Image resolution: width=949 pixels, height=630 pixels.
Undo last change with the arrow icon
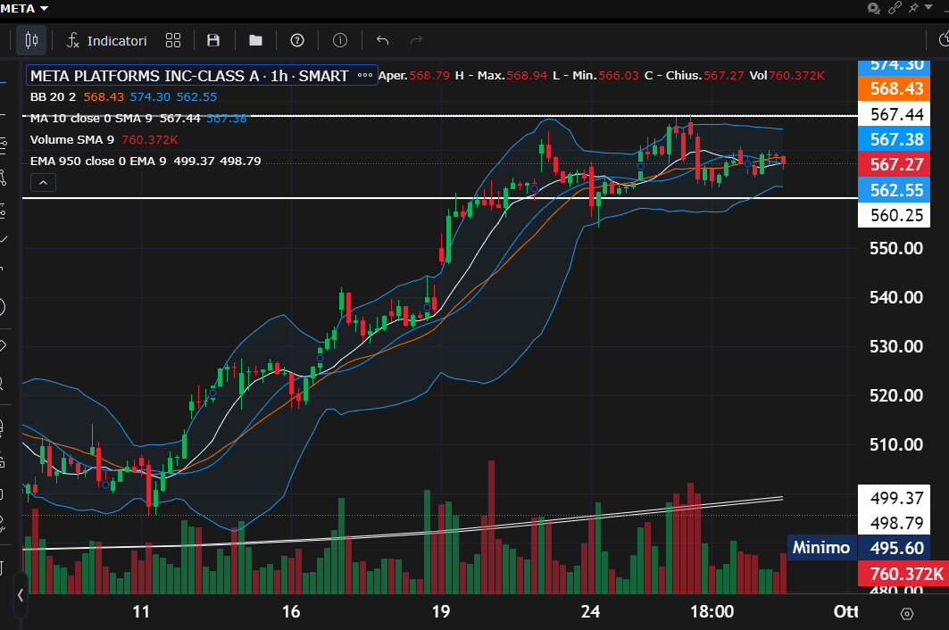(x=383, y=40)
